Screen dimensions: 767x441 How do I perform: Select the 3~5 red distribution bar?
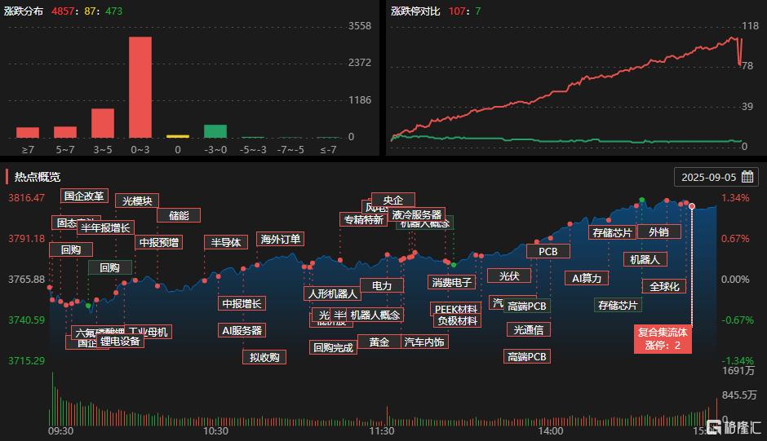tap(103, 123)
